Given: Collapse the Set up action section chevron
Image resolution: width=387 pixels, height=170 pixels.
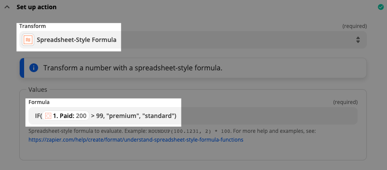Looking at the screenshot, I should (7, 7).
